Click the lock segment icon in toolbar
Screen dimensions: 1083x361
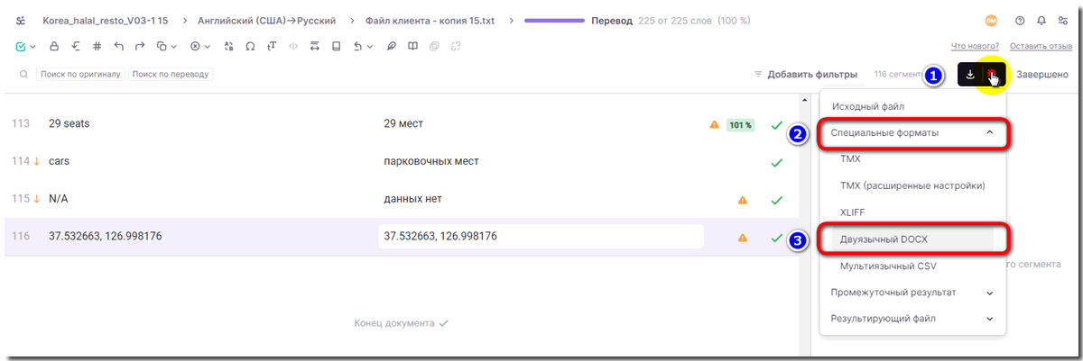click(54, 47)
